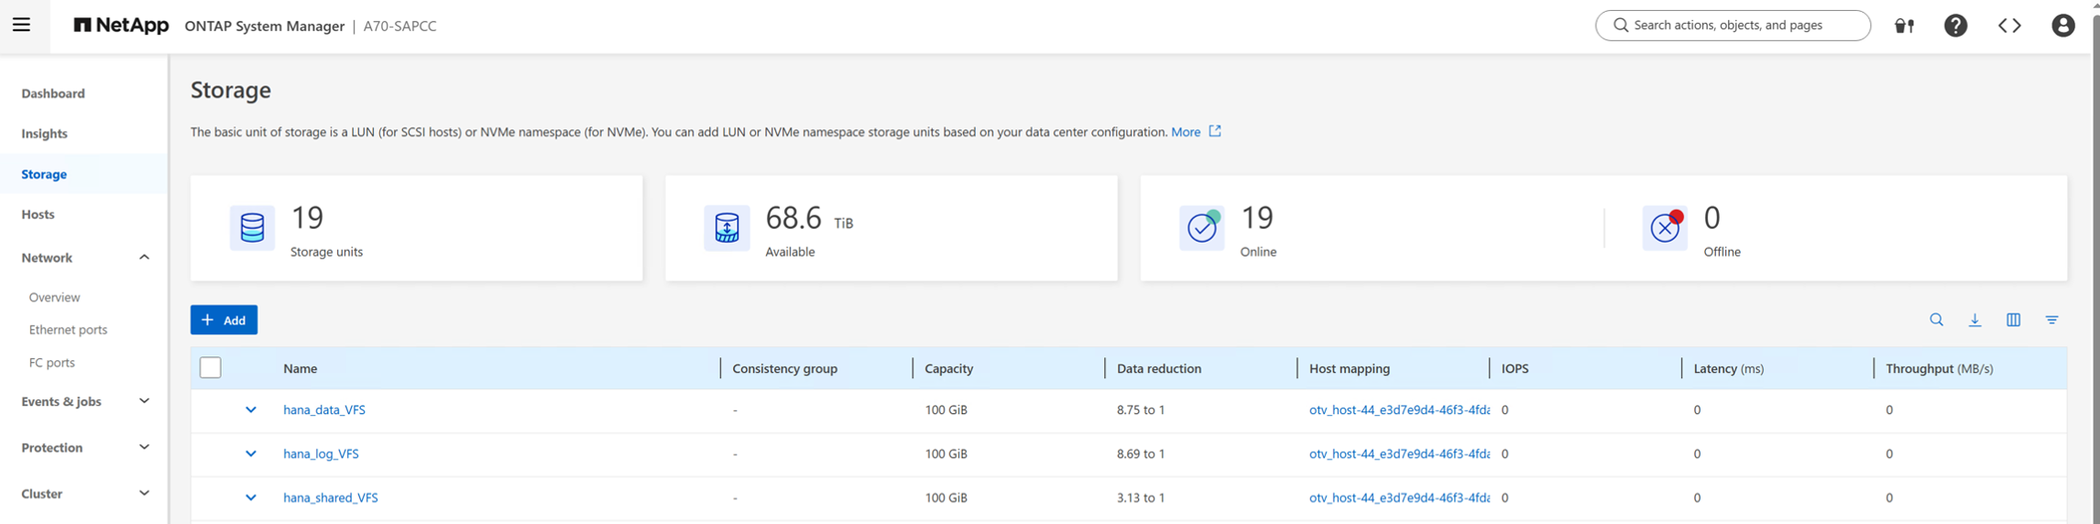Open the hamburger navigation menu
The image size is (2100, 524).
pos(21,25)
